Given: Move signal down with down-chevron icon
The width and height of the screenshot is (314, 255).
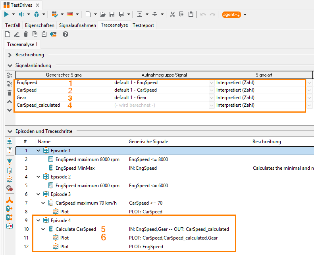Looking at the screenshot, I should tap(10, 110).
